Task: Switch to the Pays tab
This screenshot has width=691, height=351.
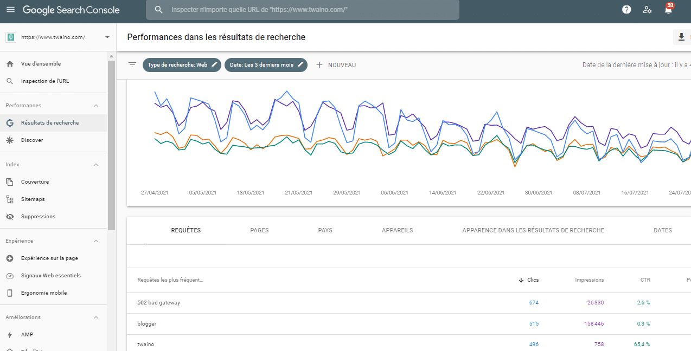Action: (325, 230)
